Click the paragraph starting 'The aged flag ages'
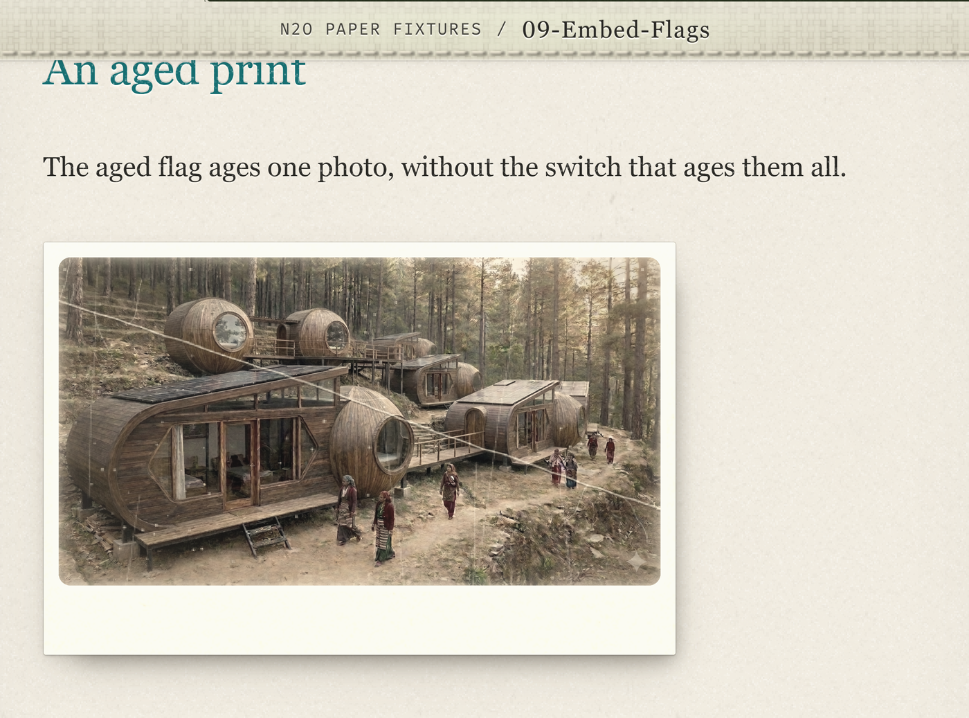This screenshot has width=969, height=718. [x=444, y=167]
